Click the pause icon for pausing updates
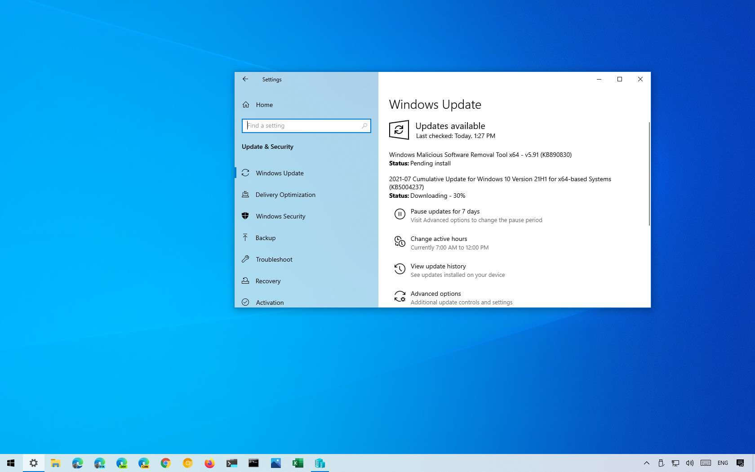Viewport: 755px width, 472px height. coord(400,214)
